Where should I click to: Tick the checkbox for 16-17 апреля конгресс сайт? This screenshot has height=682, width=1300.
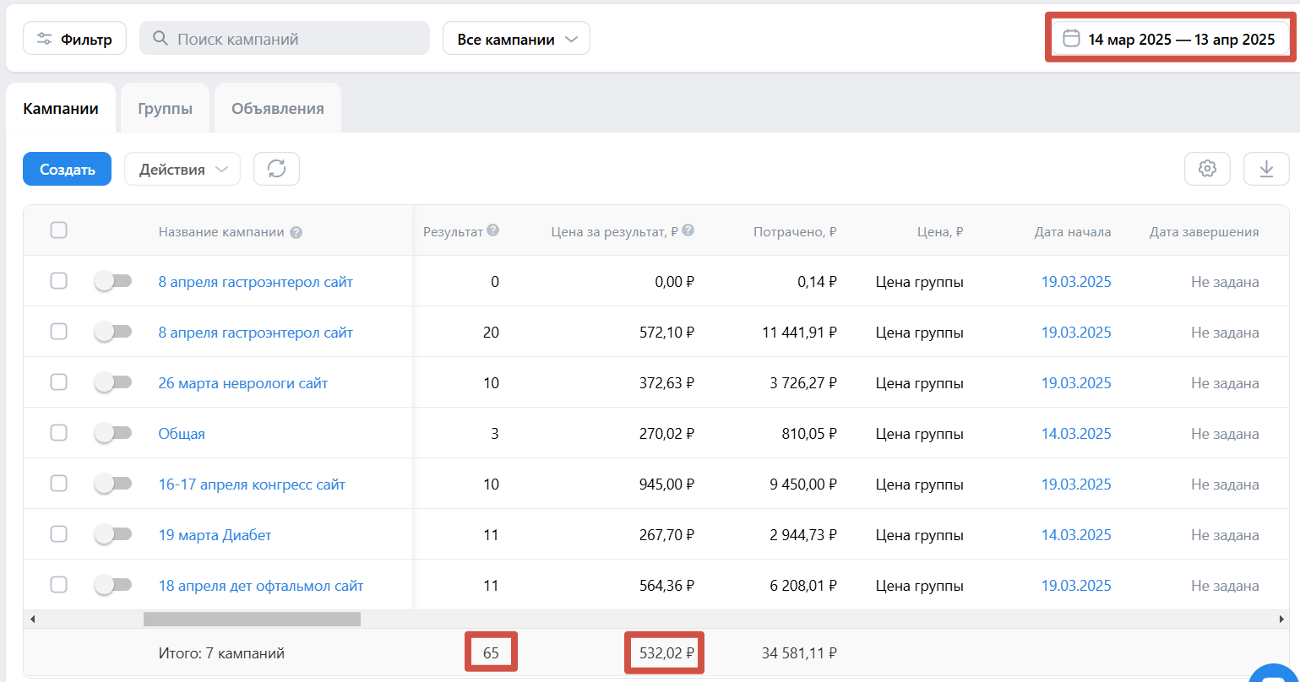pos(58,484)
